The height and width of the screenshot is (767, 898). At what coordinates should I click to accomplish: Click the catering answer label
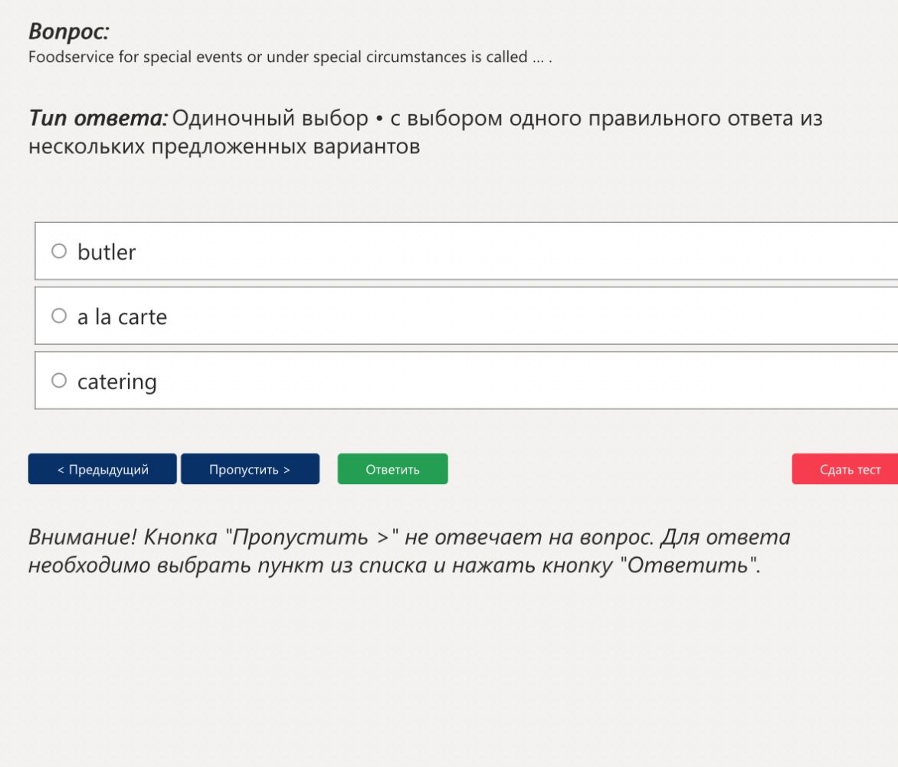pos(116,382)
